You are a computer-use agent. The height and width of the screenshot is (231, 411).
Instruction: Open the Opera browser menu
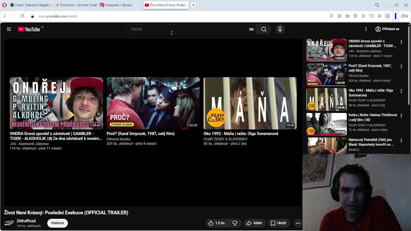click(x=4, y=5)
